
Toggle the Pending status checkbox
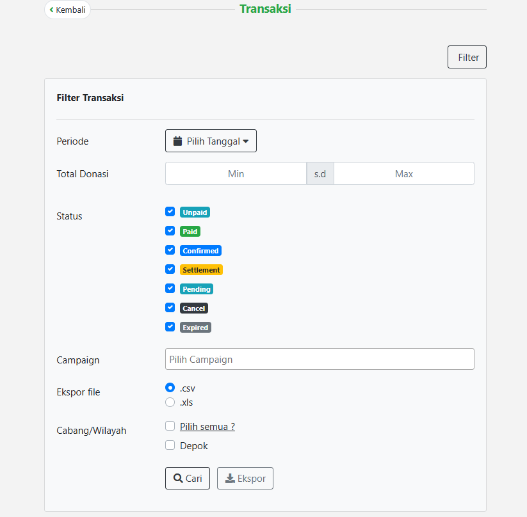(x=170, y=289)
